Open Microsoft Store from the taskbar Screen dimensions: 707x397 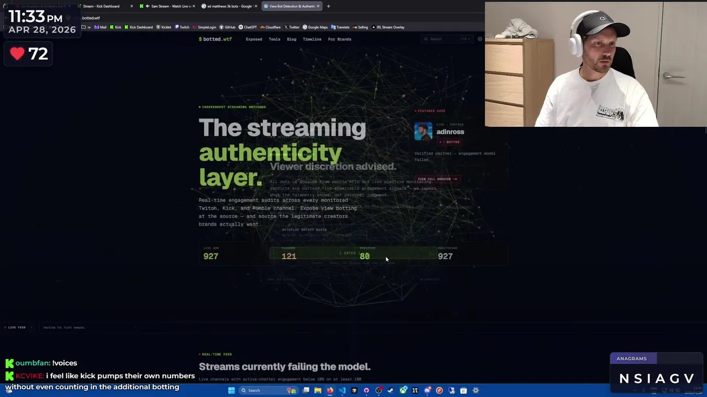463,390
